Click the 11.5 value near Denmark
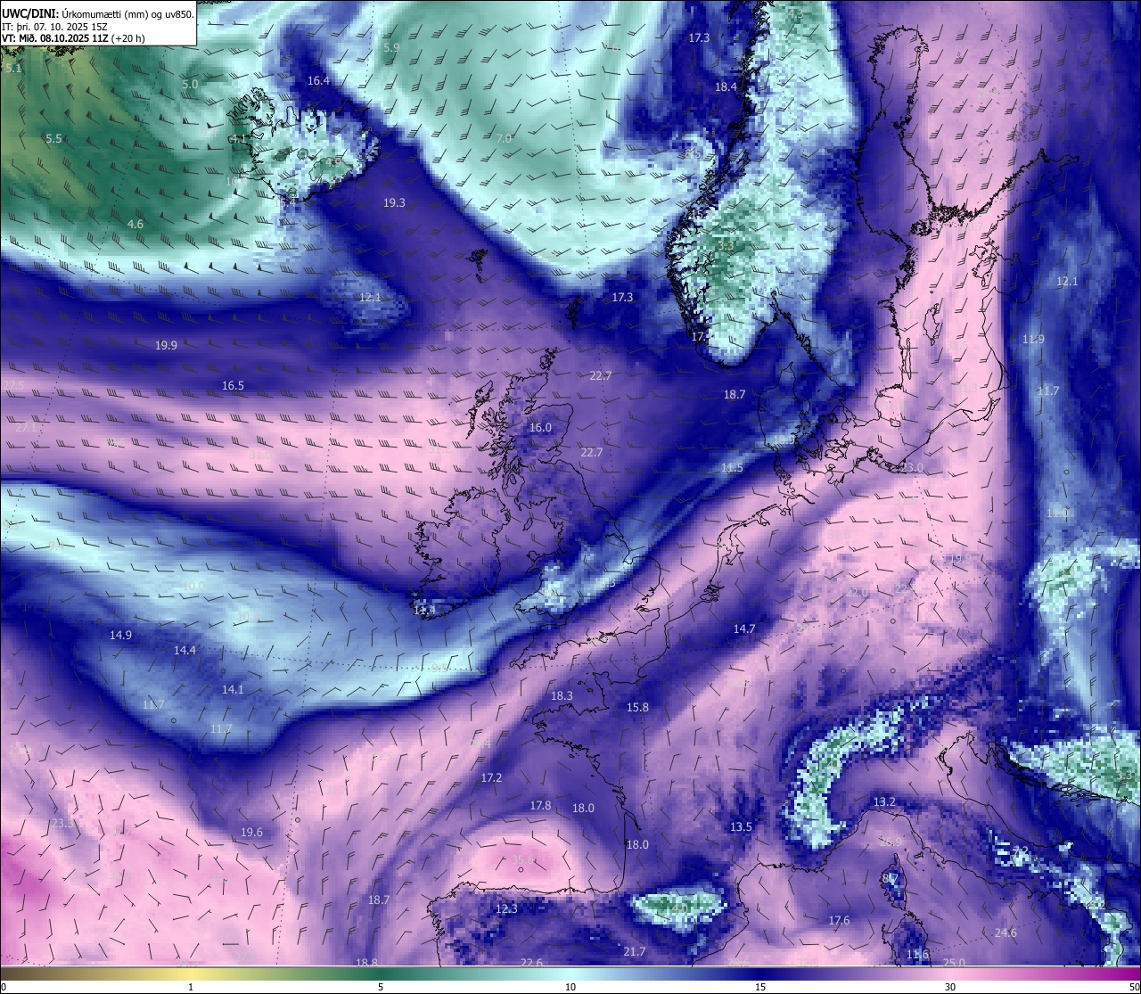The width and height of the screenshot is (1141, 994). tap(732, 467)
